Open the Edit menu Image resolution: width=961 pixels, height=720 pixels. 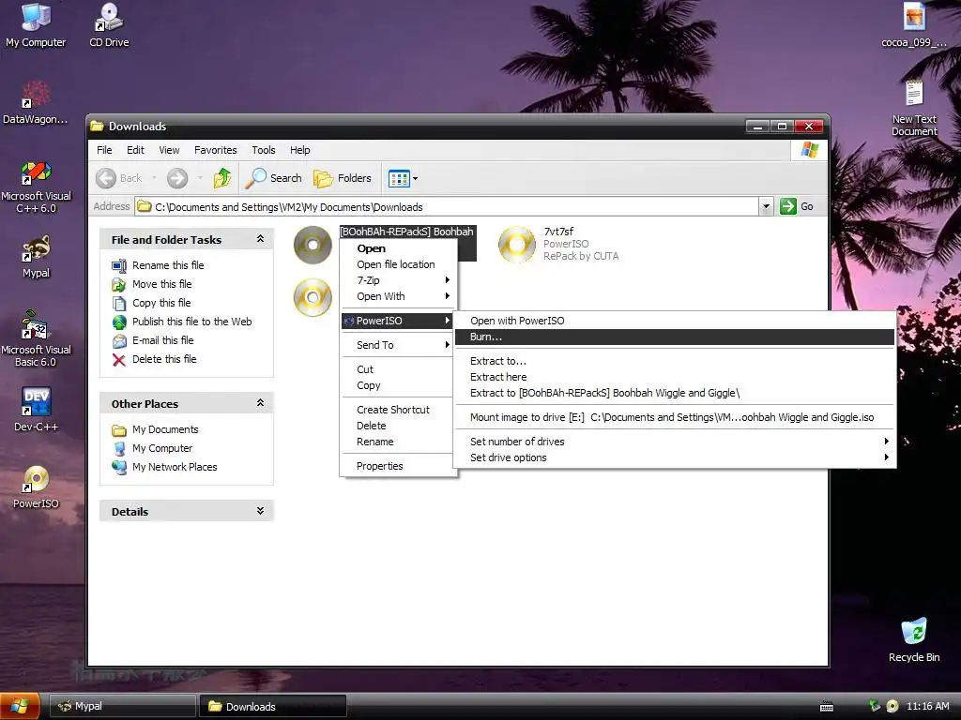(135, 150)
